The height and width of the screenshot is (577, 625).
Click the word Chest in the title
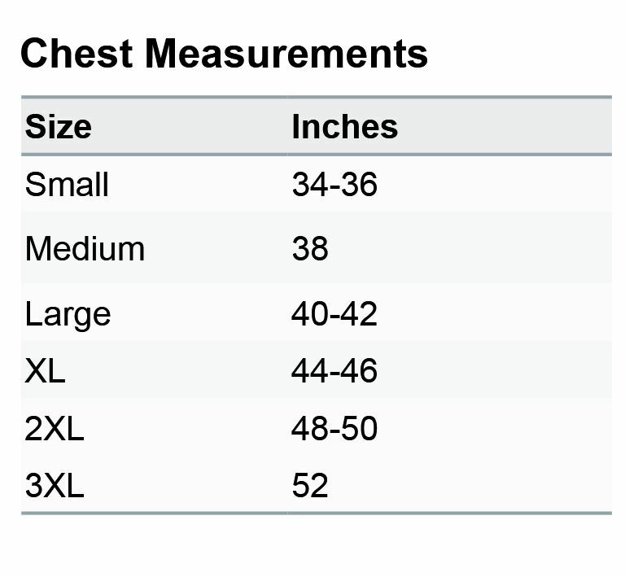pyautogui.click(x=76, y=54)
